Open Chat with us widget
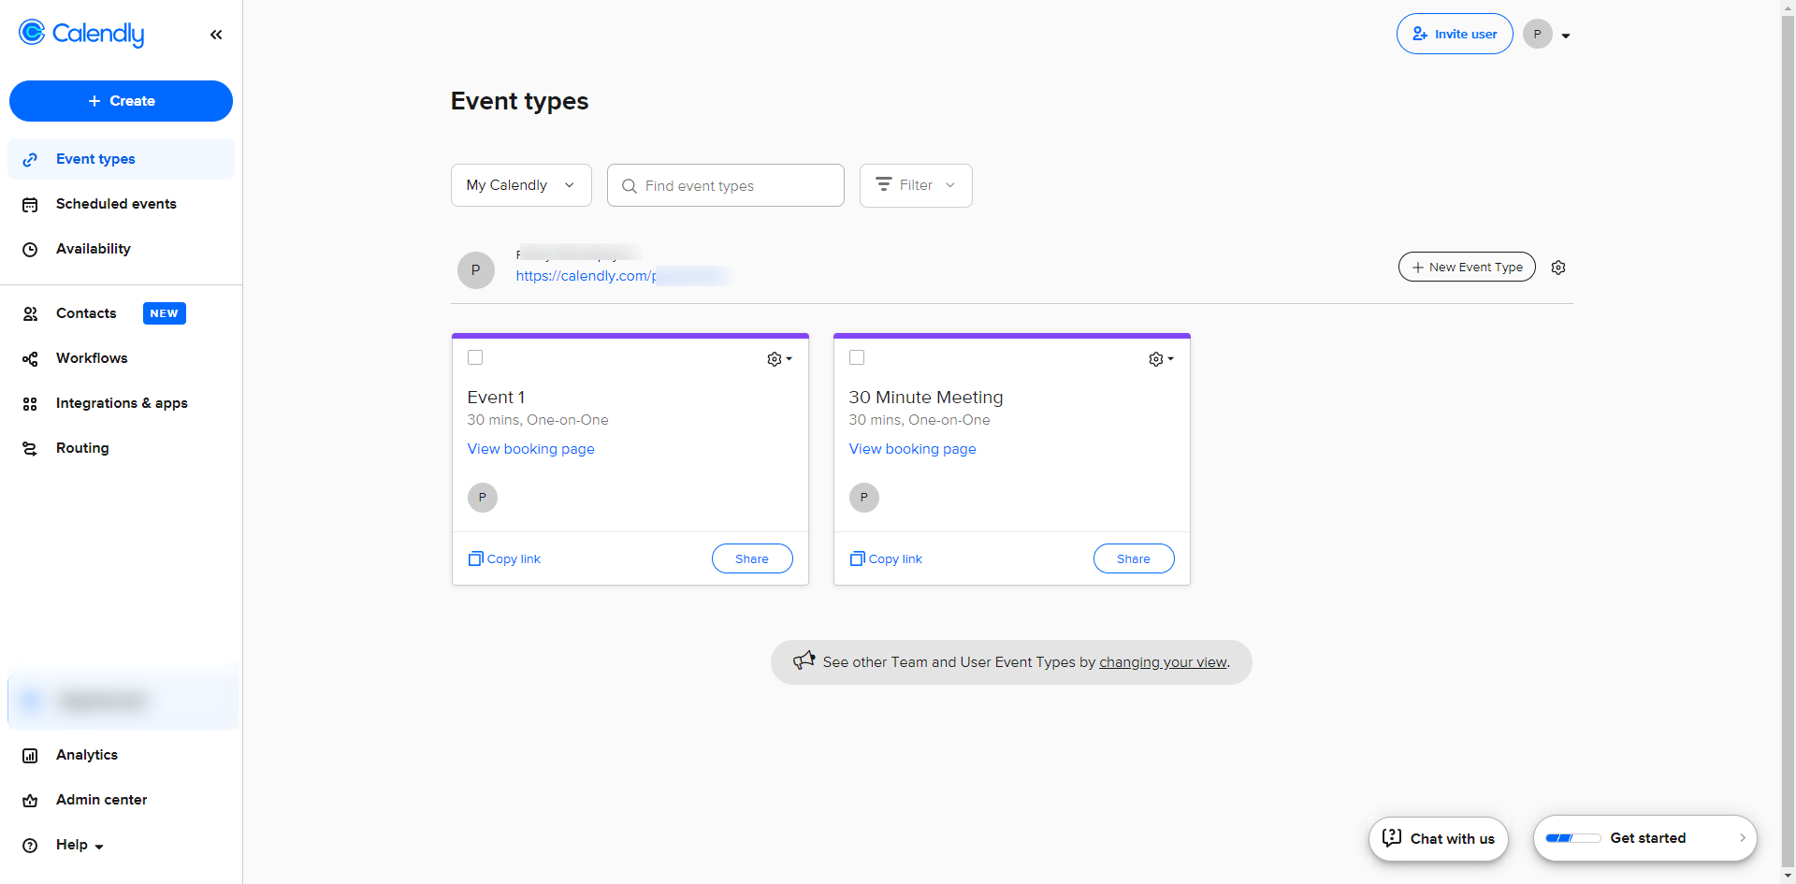Screen dimensions: 1796x884 (x=1439, y=838)
